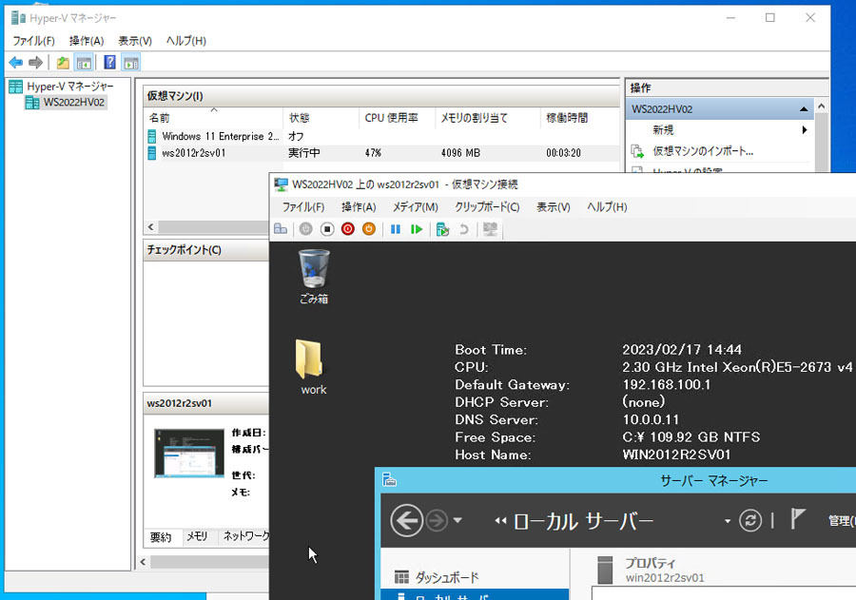Open 表示(V) menu in Hyper-V Manager

(x=135, y=41)
